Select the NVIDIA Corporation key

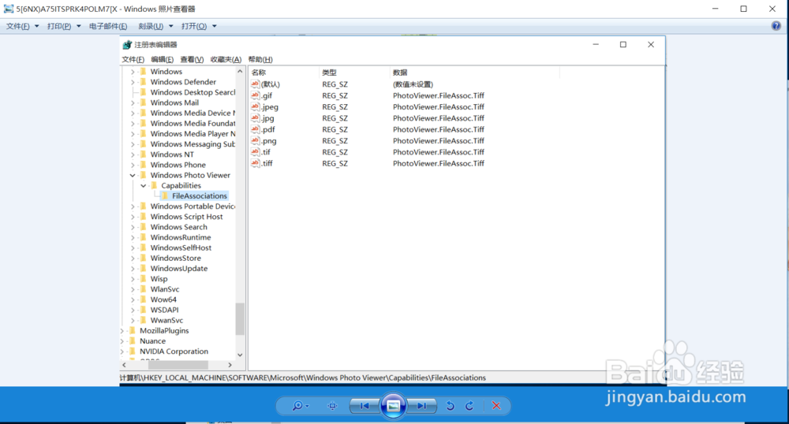[174, 351]
